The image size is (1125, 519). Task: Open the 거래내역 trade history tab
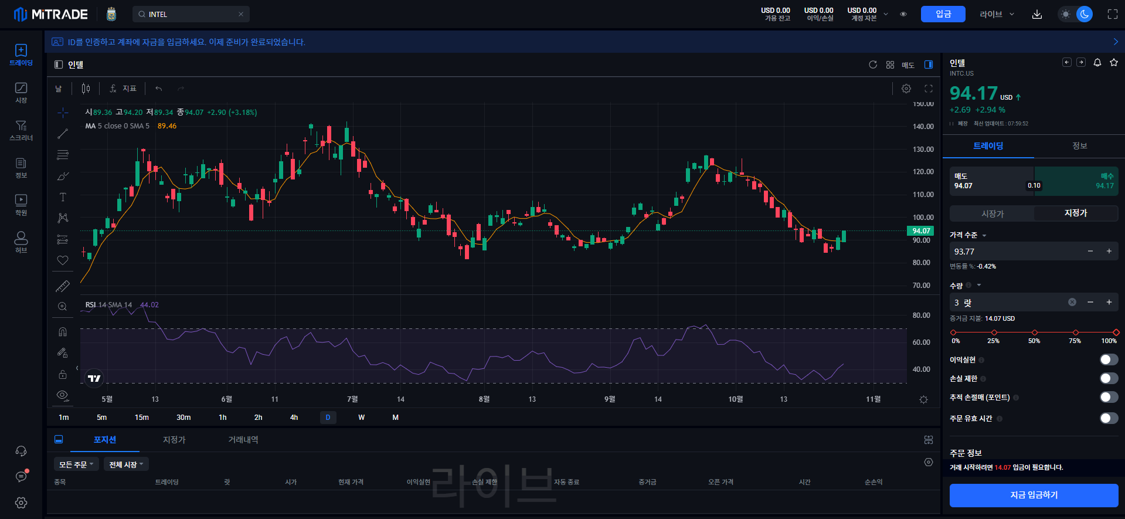243,440
